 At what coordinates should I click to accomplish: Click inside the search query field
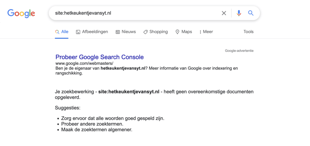(137, 13)
